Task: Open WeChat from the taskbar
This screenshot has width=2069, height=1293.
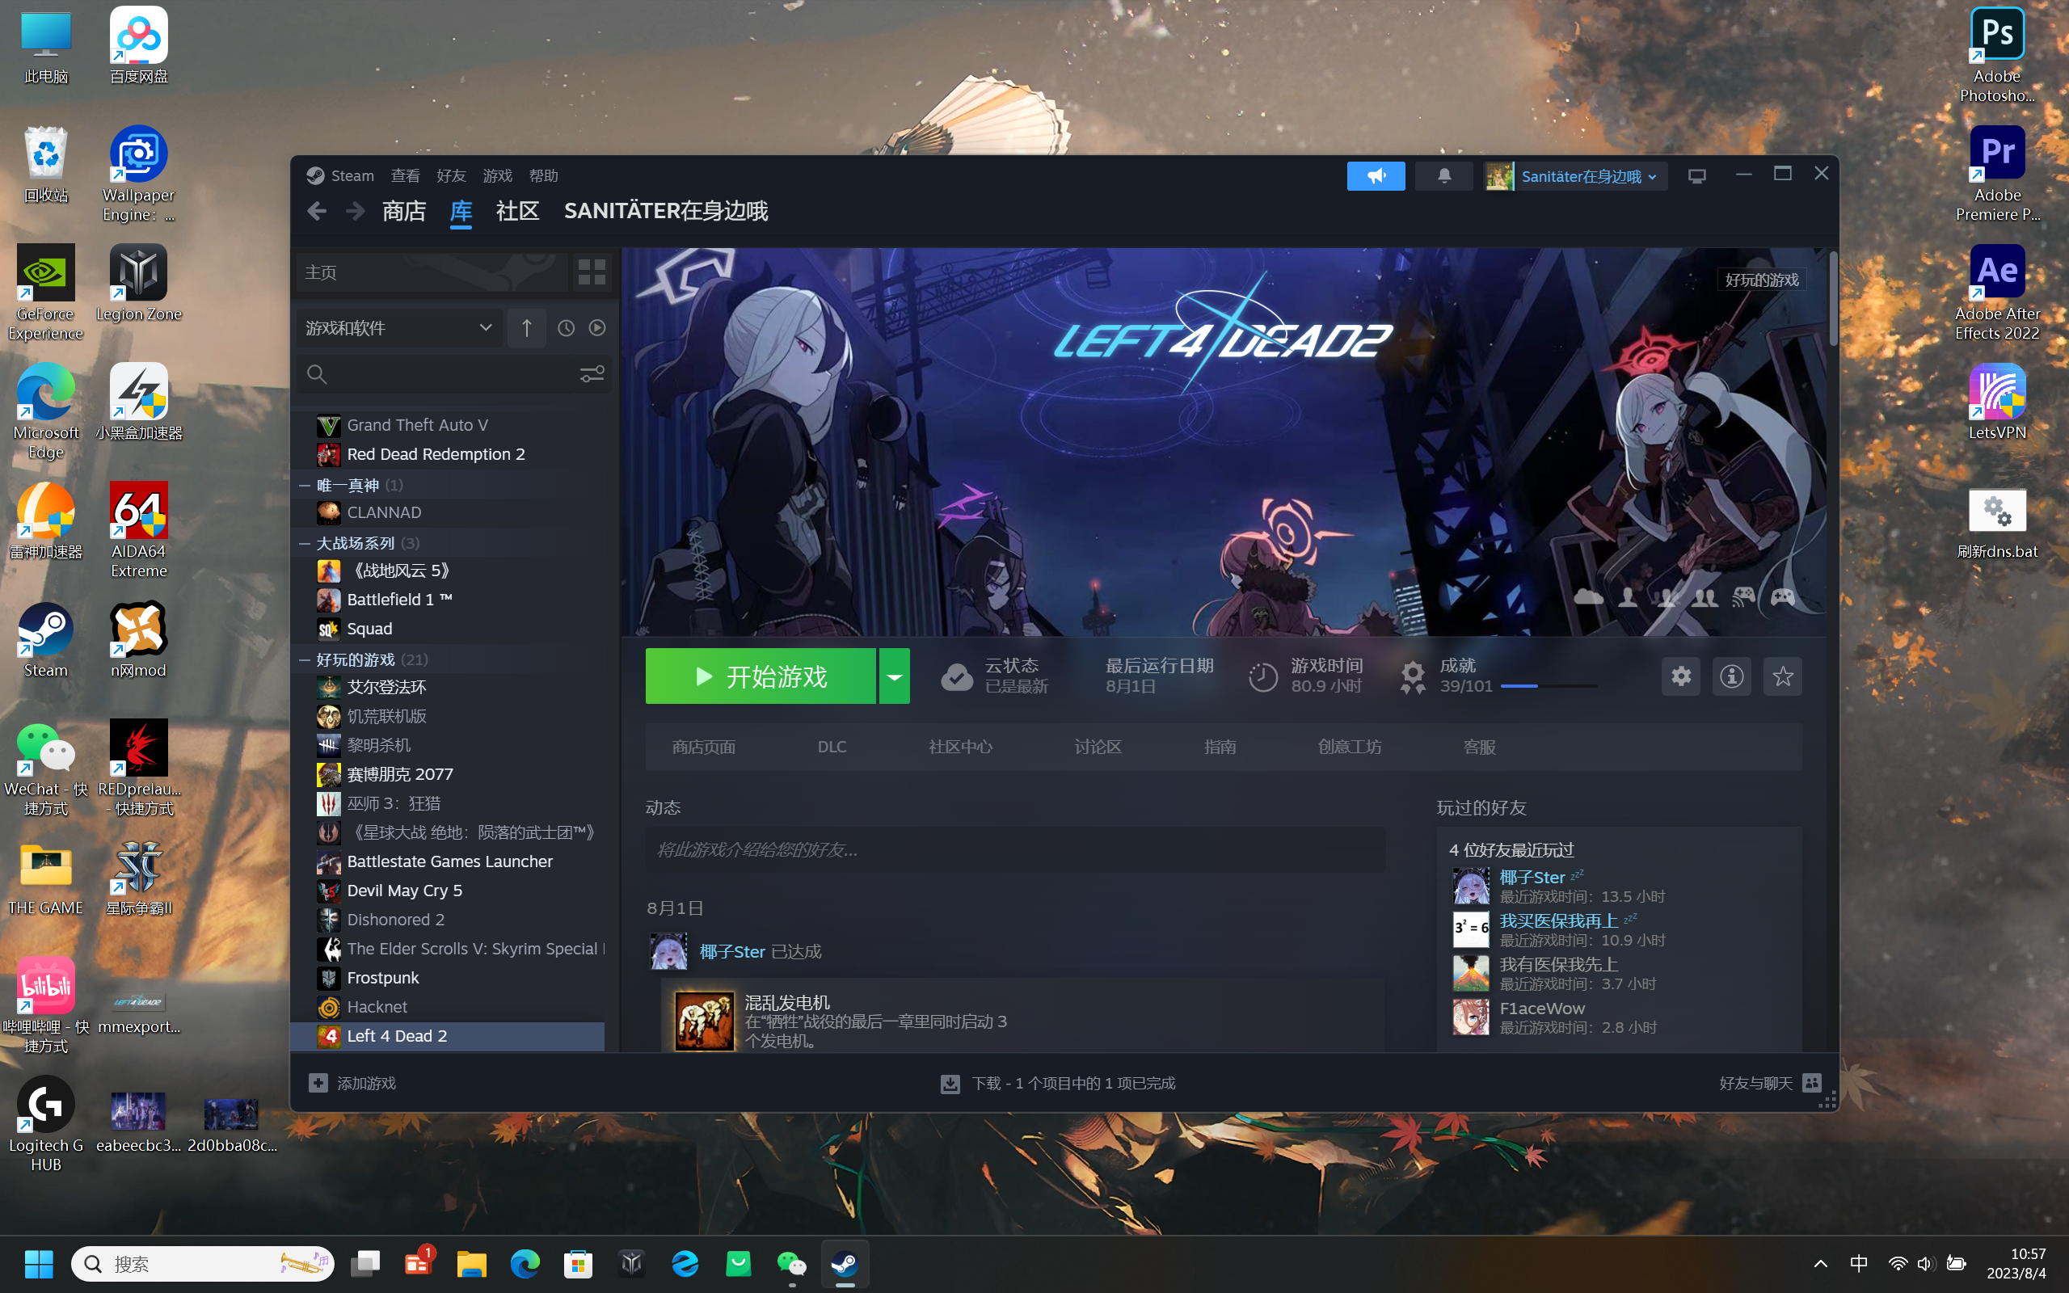Action: 792,1264
